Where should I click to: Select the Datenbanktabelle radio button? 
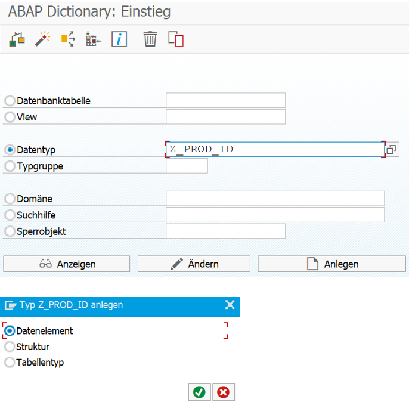point(10,101)
